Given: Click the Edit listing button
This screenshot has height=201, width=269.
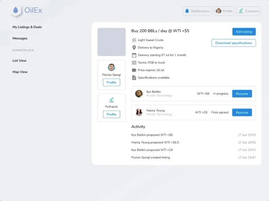Looking at the screenshot, I should coord(244,32).
